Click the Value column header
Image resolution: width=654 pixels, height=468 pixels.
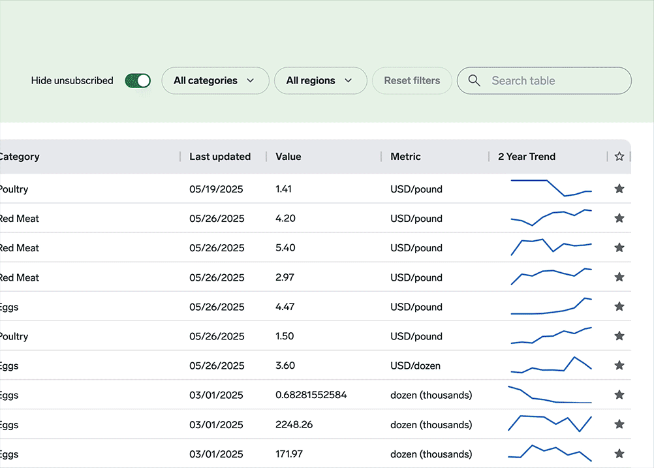(x=288, y=157)
